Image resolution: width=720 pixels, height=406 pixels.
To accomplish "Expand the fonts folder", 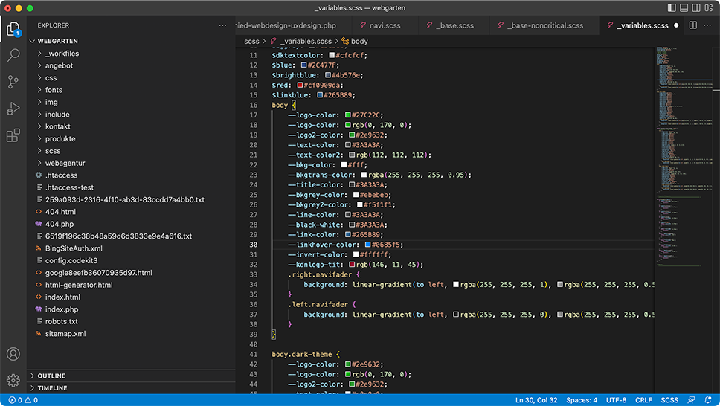I will coord(131,90).
